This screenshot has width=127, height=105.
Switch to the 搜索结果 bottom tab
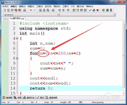point(51,98)
